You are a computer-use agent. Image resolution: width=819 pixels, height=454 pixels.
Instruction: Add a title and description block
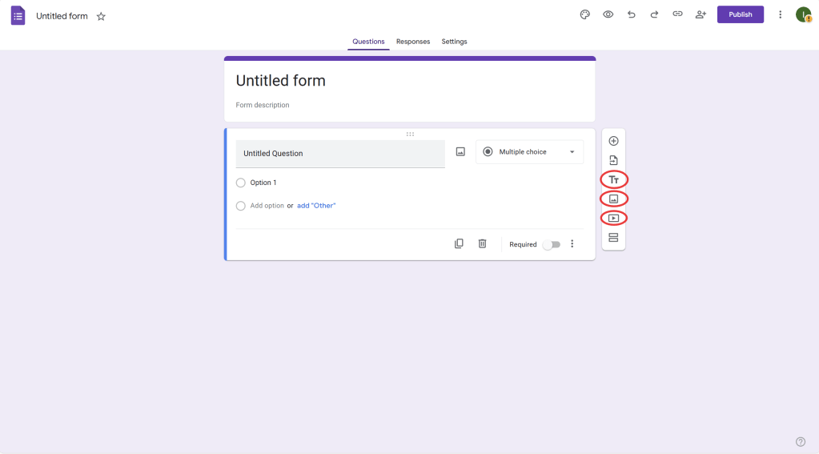coord(613,179)
